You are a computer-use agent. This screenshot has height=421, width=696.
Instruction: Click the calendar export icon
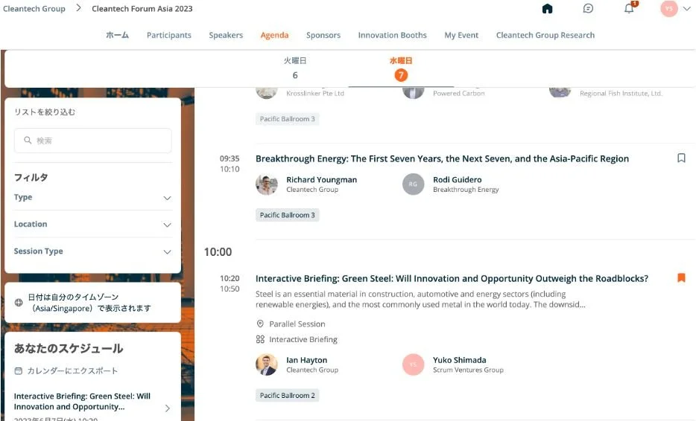click(18, 371)
